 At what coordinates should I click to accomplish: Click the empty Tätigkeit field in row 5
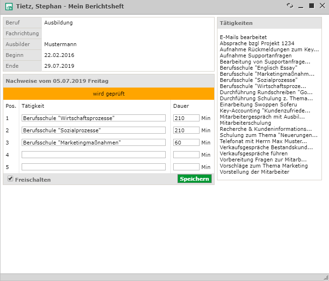(94, 167)
